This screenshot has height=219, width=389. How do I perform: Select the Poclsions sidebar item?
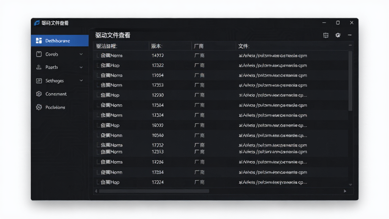click(60, 107)
